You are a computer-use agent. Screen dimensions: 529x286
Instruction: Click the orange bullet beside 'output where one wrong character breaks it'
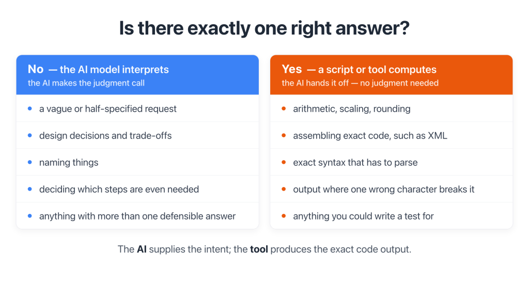click(x=284, y=189)
